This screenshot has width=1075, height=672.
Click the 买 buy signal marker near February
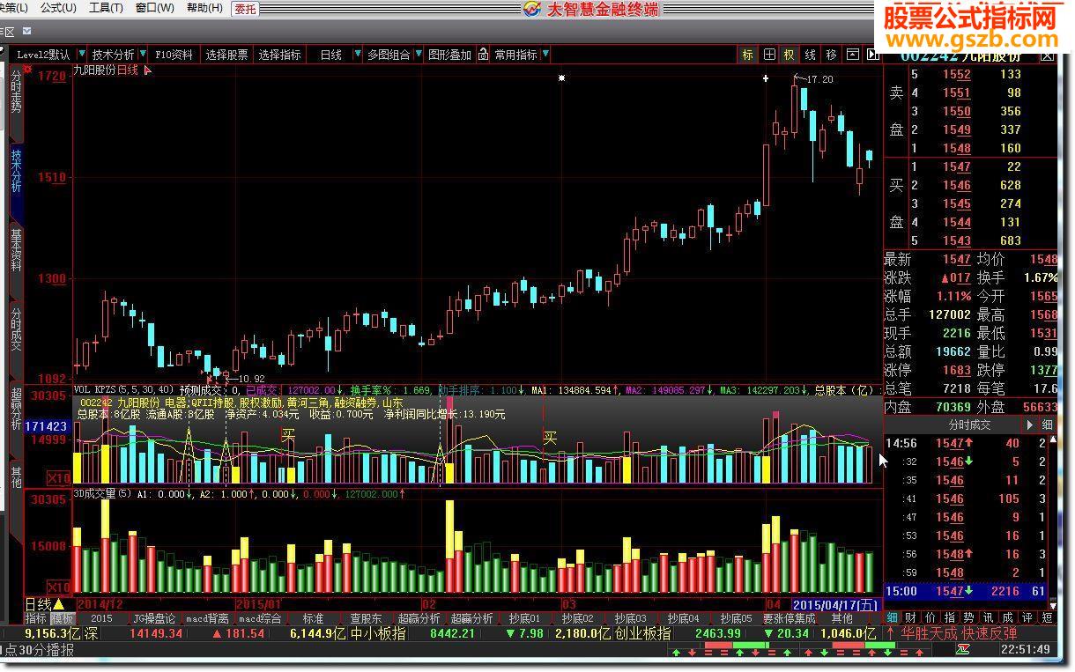(x=551, y=438)
